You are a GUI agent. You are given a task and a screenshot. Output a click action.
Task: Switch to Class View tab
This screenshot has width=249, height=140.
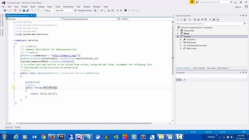pos(211,68)
